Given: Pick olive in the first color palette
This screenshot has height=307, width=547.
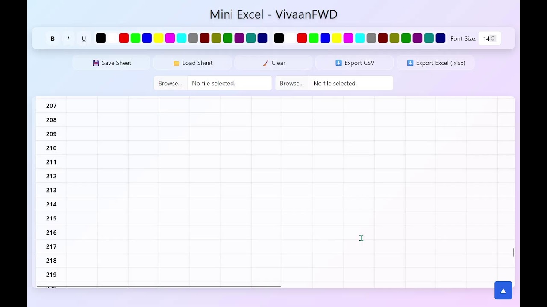Looking at the screenshot, I should pyautogui.click(x=216, y=38).
